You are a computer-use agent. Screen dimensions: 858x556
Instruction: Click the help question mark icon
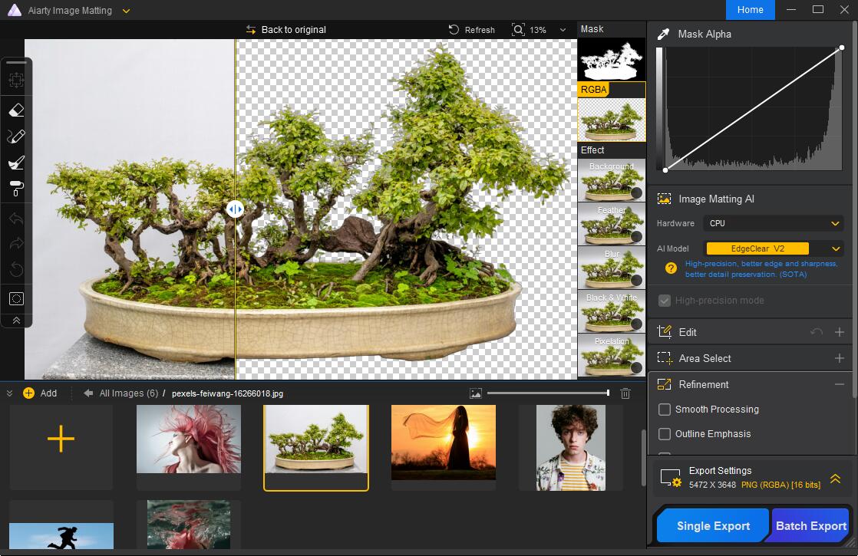point(671,268)
